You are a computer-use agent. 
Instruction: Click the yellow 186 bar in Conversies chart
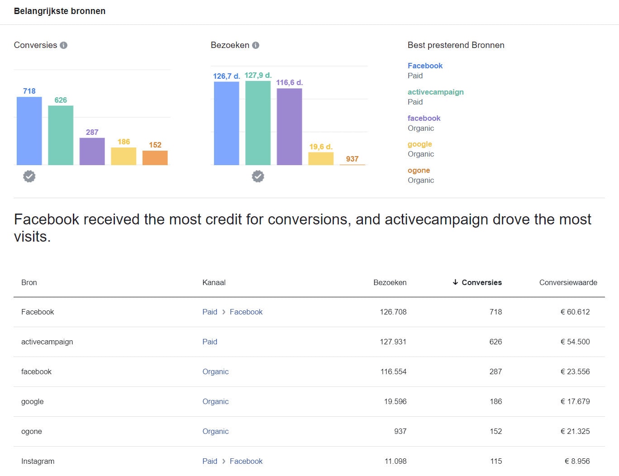tap(124, 156)
